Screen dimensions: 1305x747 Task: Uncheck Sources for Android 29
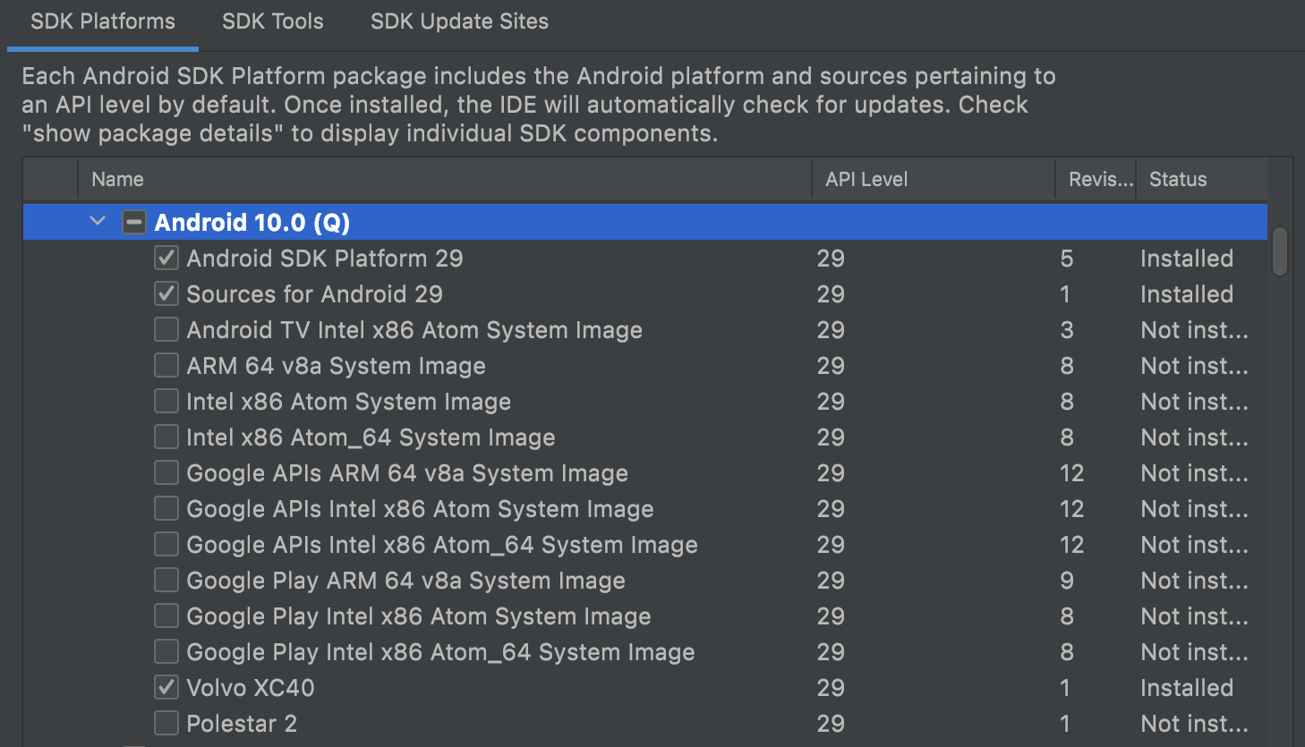point(166,294)
